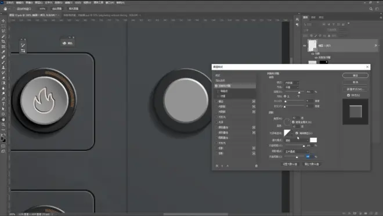Viewport: 383px width, 216px height.
Task: Open the Shadow Mode dropdown
Action: pyautogui.click(x=297, y=152)
